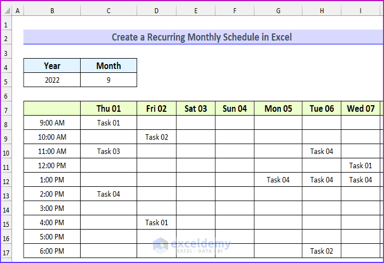
Task: Select Task 01 under Wed 07
Action: [x=360, y=165]
